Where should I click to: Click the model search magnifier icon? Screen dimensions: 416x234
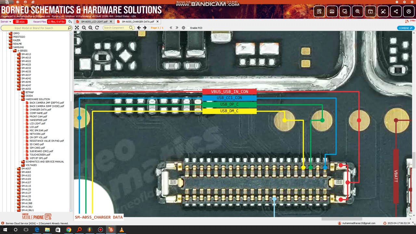(x=69, y=28)
